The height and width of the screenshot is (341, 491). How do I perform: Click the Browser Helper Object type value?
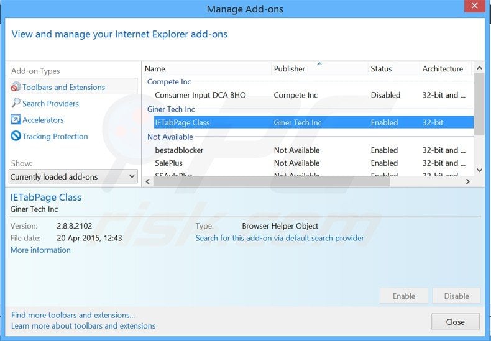click(x=280, y=226)
